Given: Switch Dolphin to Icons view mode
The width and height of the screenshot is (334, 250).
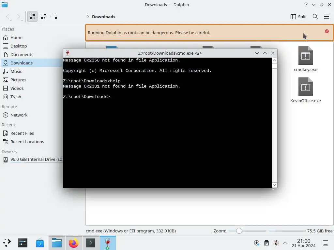Looking at the screenshot, I should [x=32, y=17].
